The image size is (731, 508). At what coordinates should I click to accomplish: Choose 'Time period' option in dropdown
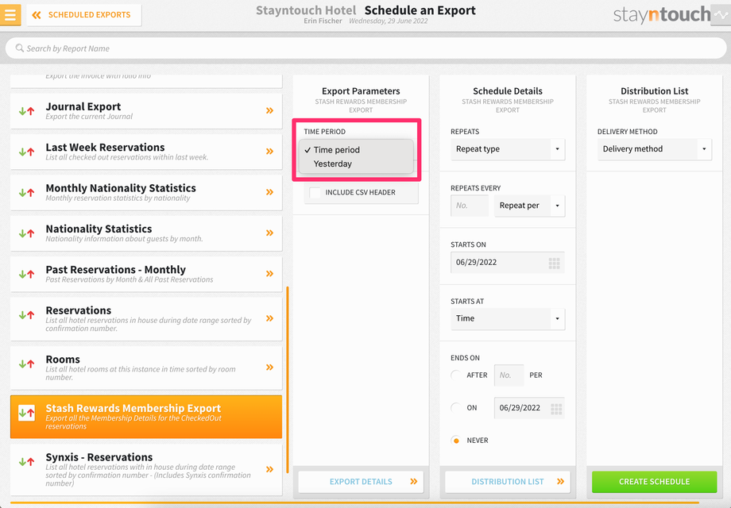[337, 150]
